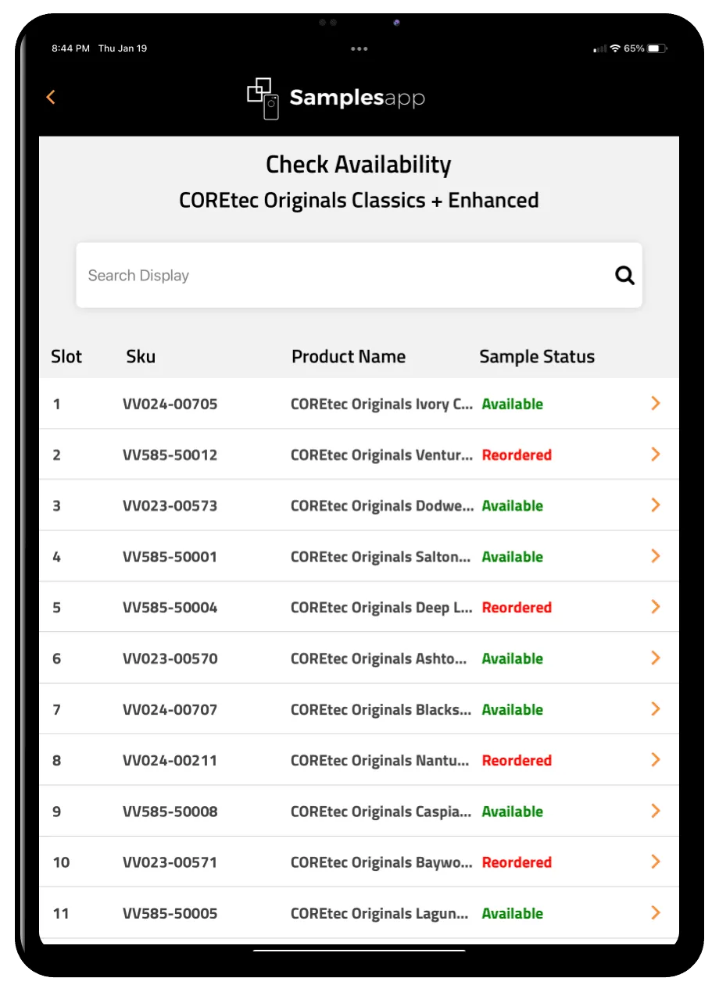Screen dimensions: 719x992
Task: Tap the Wi-Fi status icon
Action: click(x=615, y=48)
